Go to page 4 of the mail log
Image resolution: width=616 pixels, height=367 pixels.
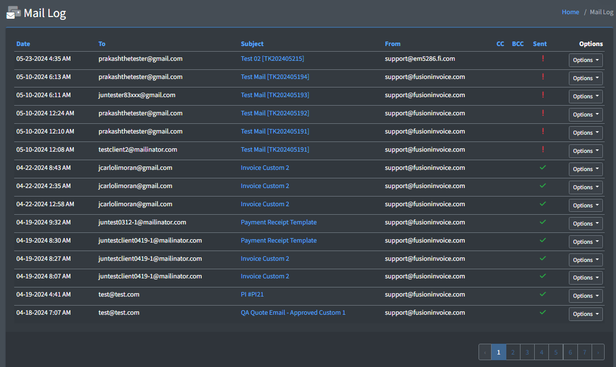coord(541,352)
